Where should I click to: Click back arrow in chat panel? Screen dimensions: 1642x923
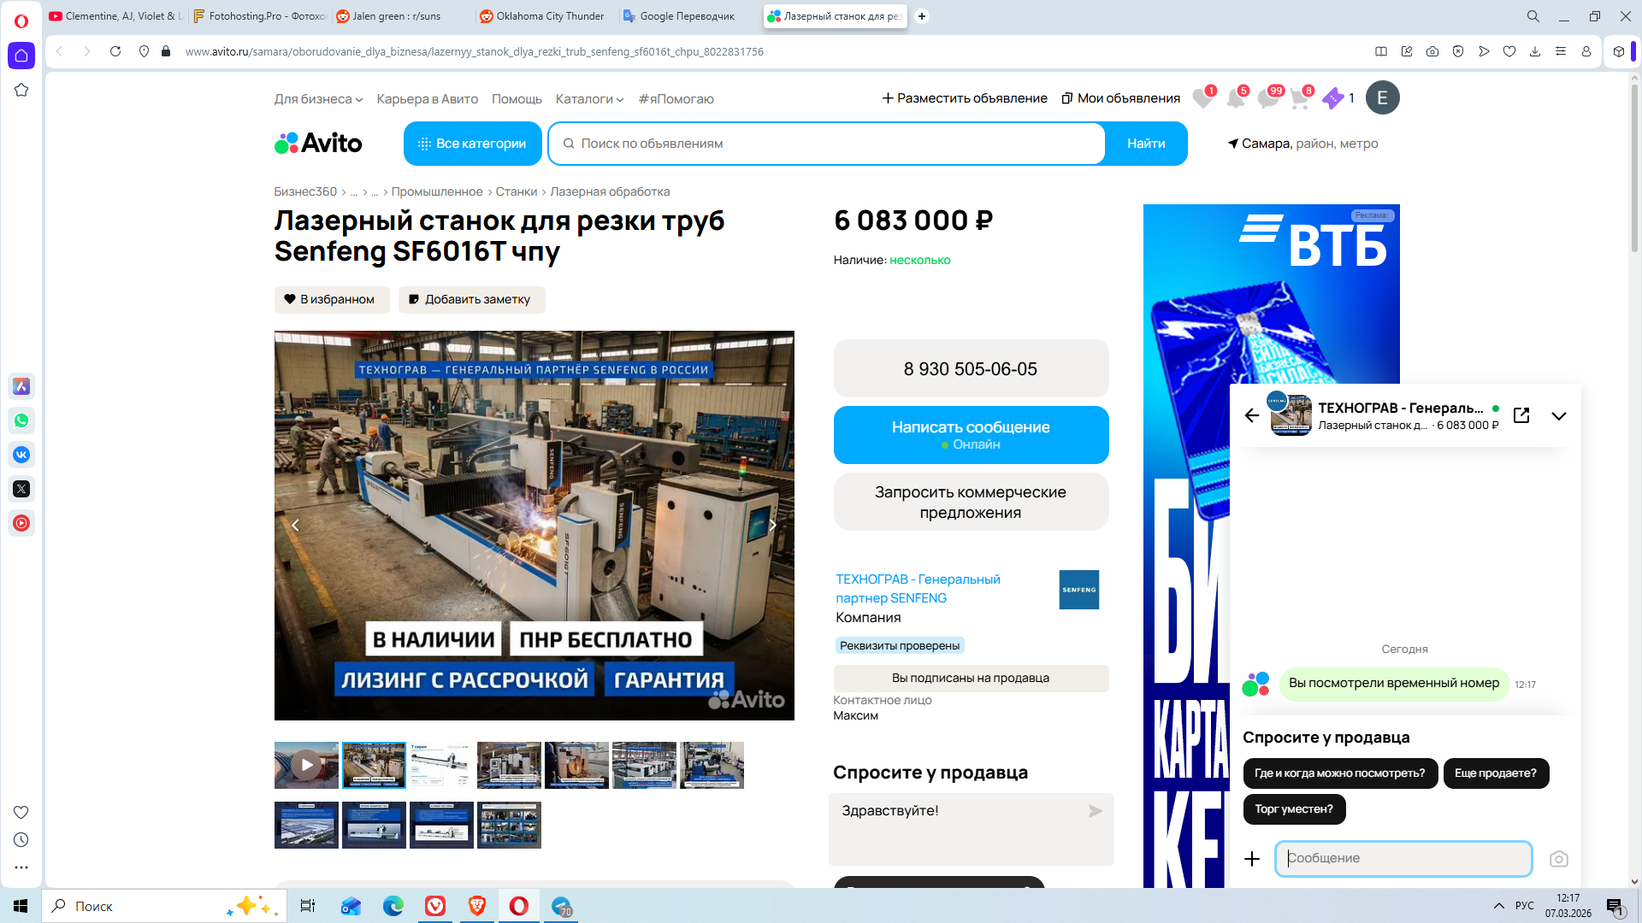coord(1252,415)
